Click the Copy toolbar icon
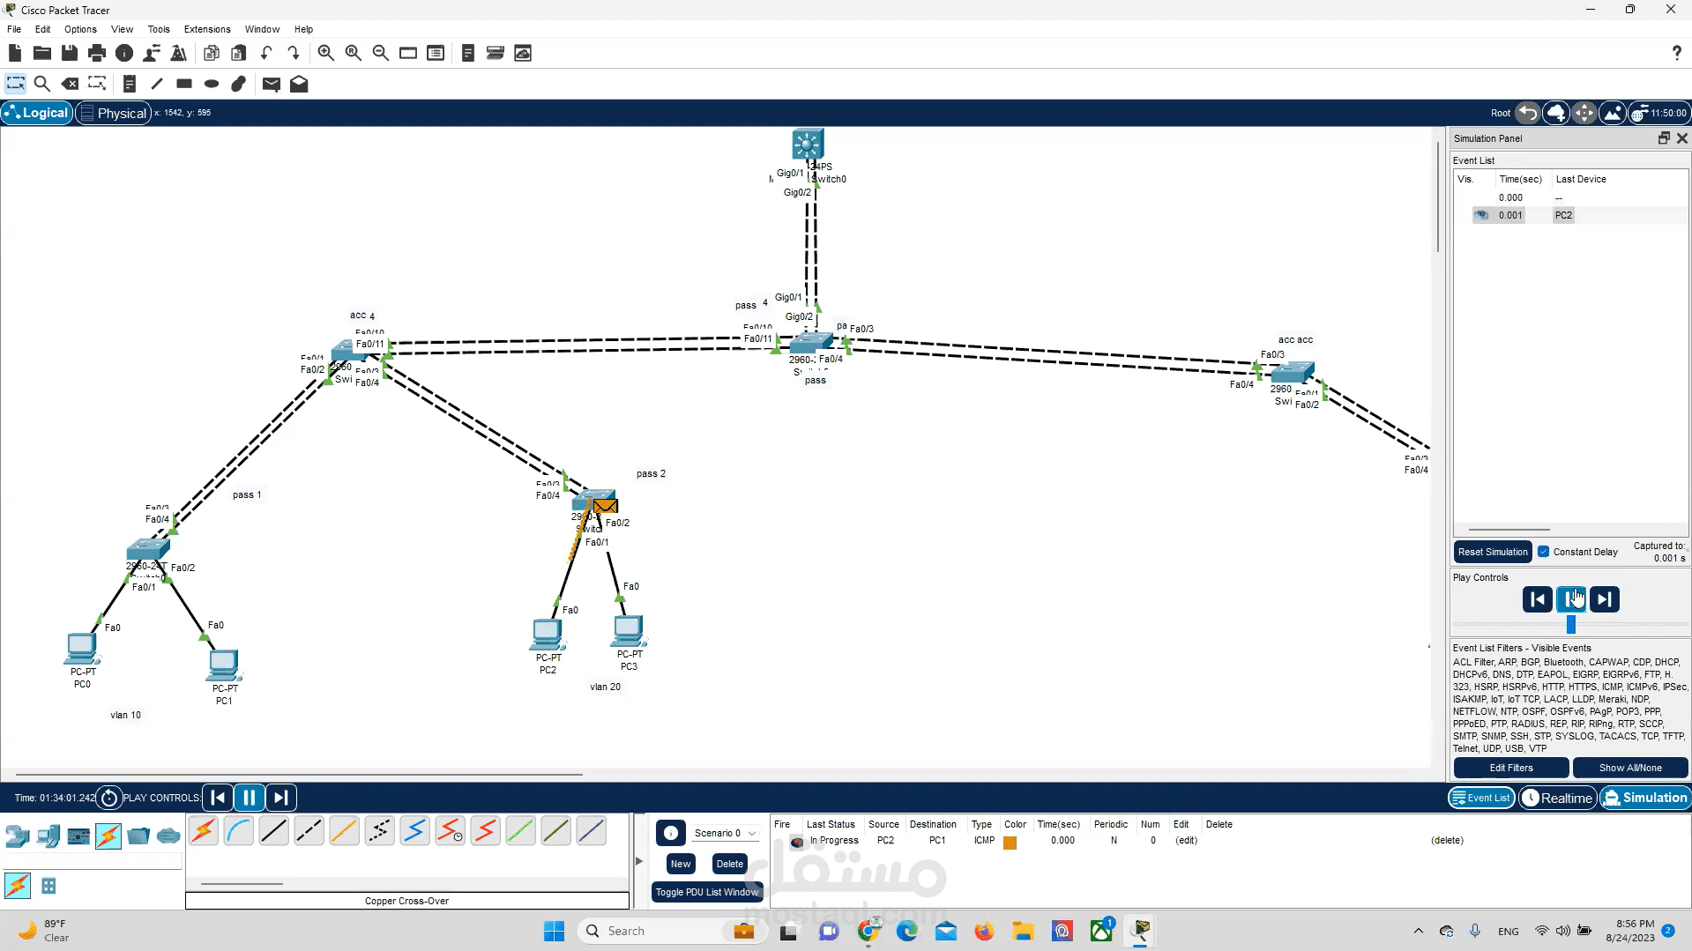The height and width of the screenshot is (951, 1692). [211, 53]
